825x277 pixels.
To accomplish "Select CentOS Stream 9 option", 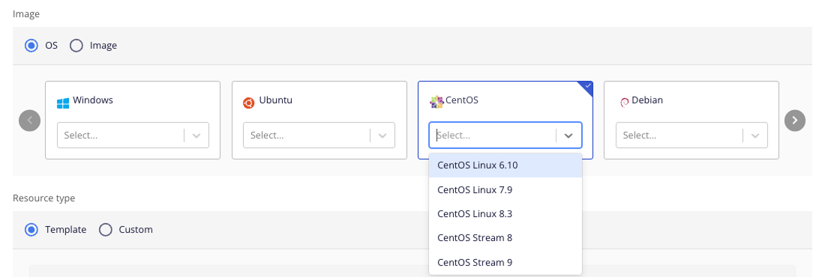I will 505,262.
